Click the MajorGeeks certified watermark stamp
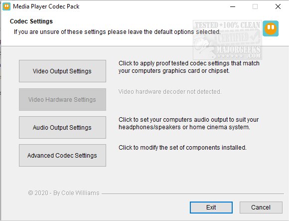Image resolution: width=289 pixels, height=221 pixels. pos(227,40)
